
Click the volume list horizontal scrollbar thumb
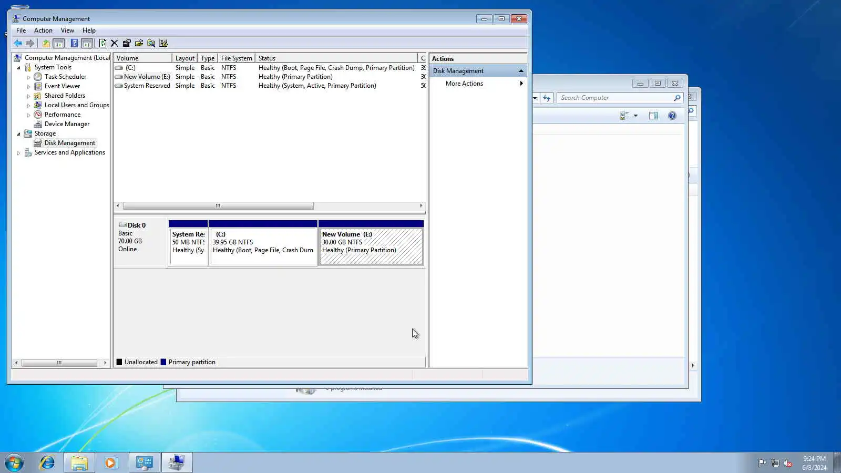218,206
